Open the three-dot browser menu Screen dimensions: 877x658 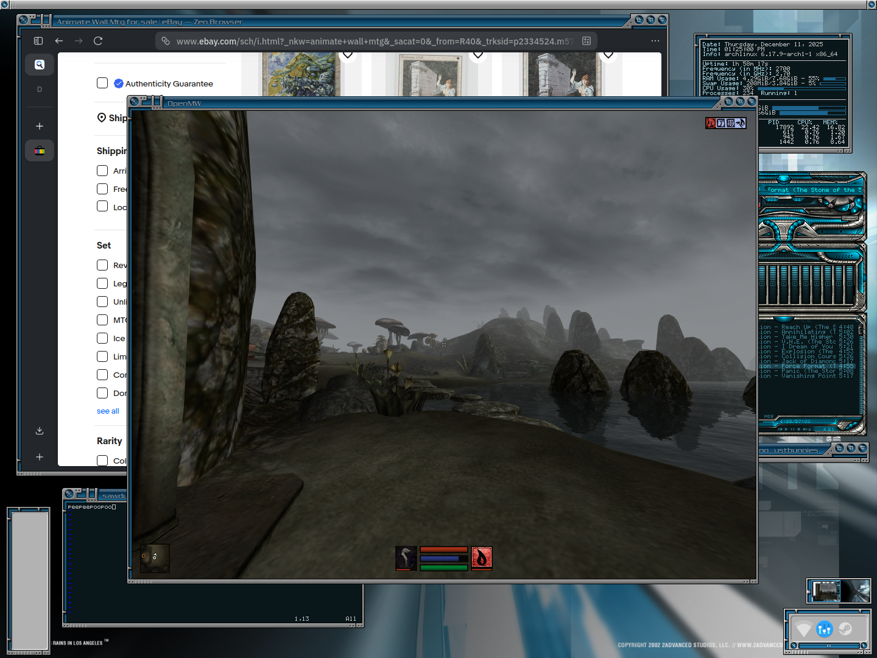click(655, 41)
